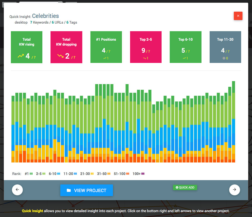Toggle the 31-50 rank legend item

pyautogui.click(x=103, y=174)
